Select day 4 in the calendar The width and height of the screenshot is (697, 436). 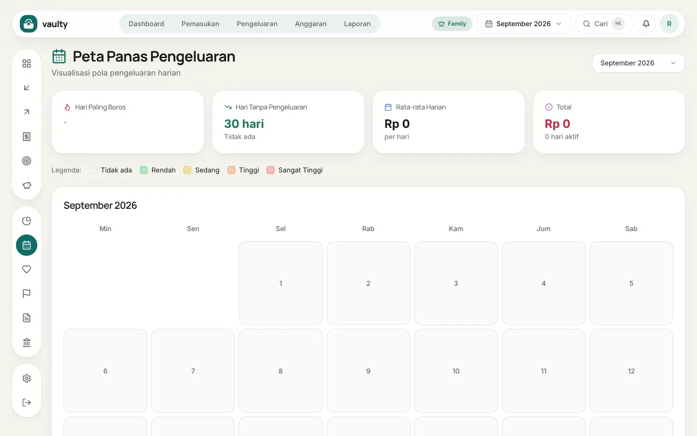click(544, 283)
